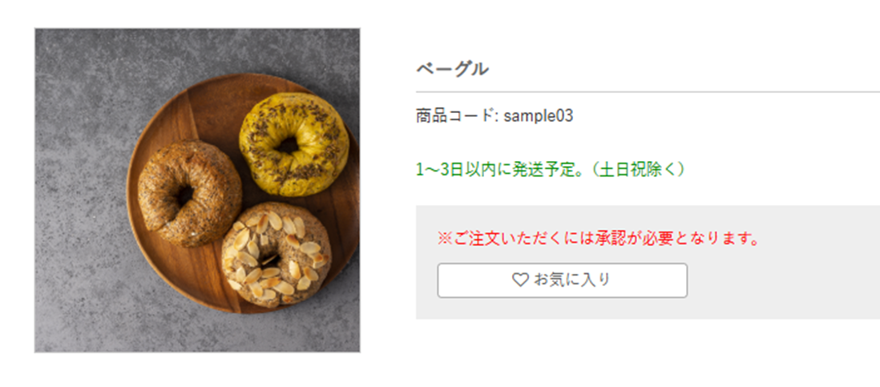
Task: Select the ベーグル product title
Action: click(452, 69)
